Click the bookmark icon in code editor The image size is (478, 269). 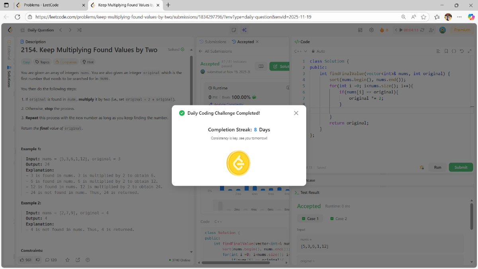(446, 51)
